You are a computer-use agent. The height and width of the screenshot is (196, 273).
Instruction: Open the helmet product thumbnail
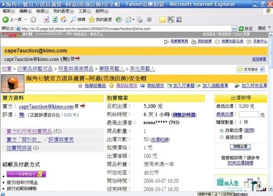pos(13,83)
